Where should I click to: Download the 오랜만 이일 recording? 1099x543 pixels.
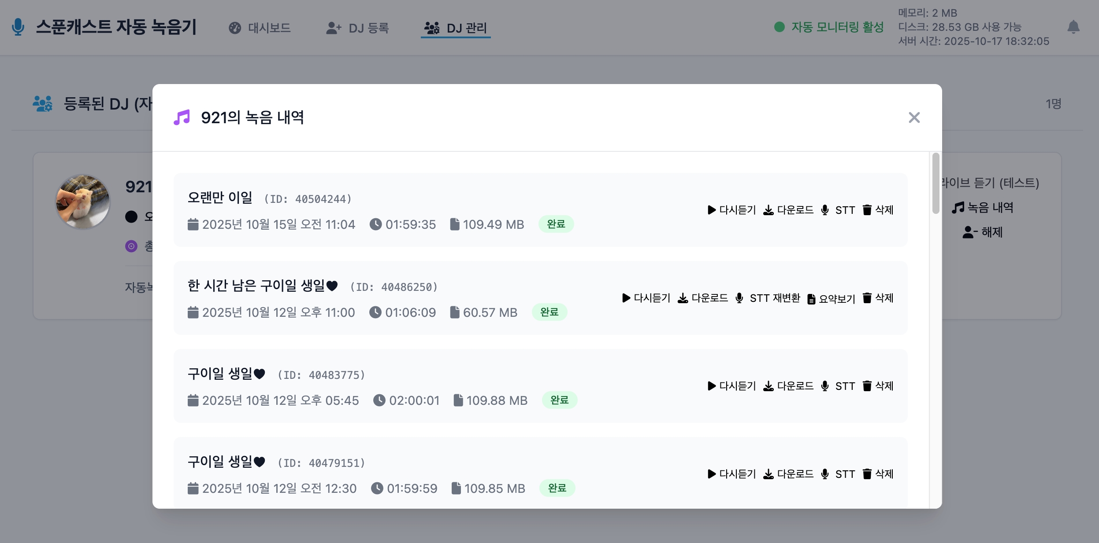tap(789, 210)
